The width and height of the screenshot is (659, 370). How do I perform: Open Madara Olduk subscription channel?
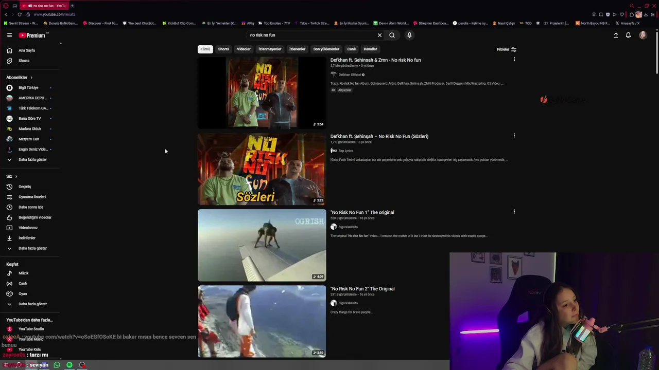(30, 129)
